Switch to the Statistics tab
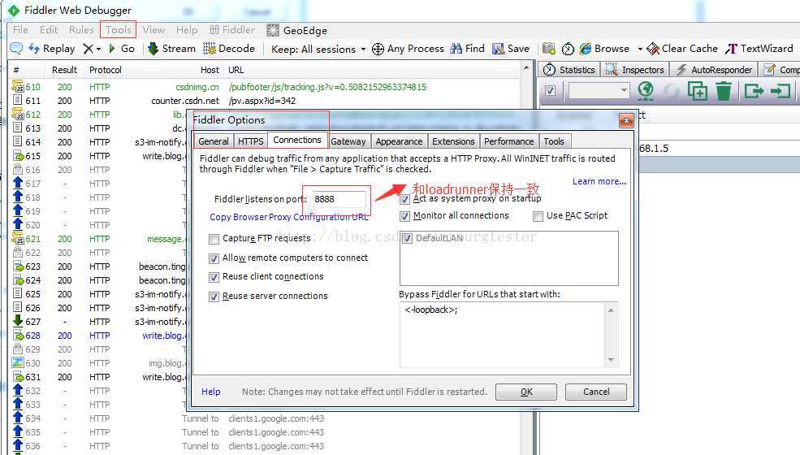This screenshot has width=800, height=455. pos(569,69)
